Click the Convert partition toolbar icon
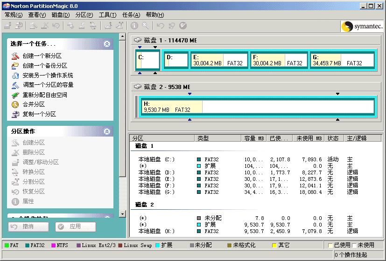Viewport: 386px width, 261px height. click(93, 26)
